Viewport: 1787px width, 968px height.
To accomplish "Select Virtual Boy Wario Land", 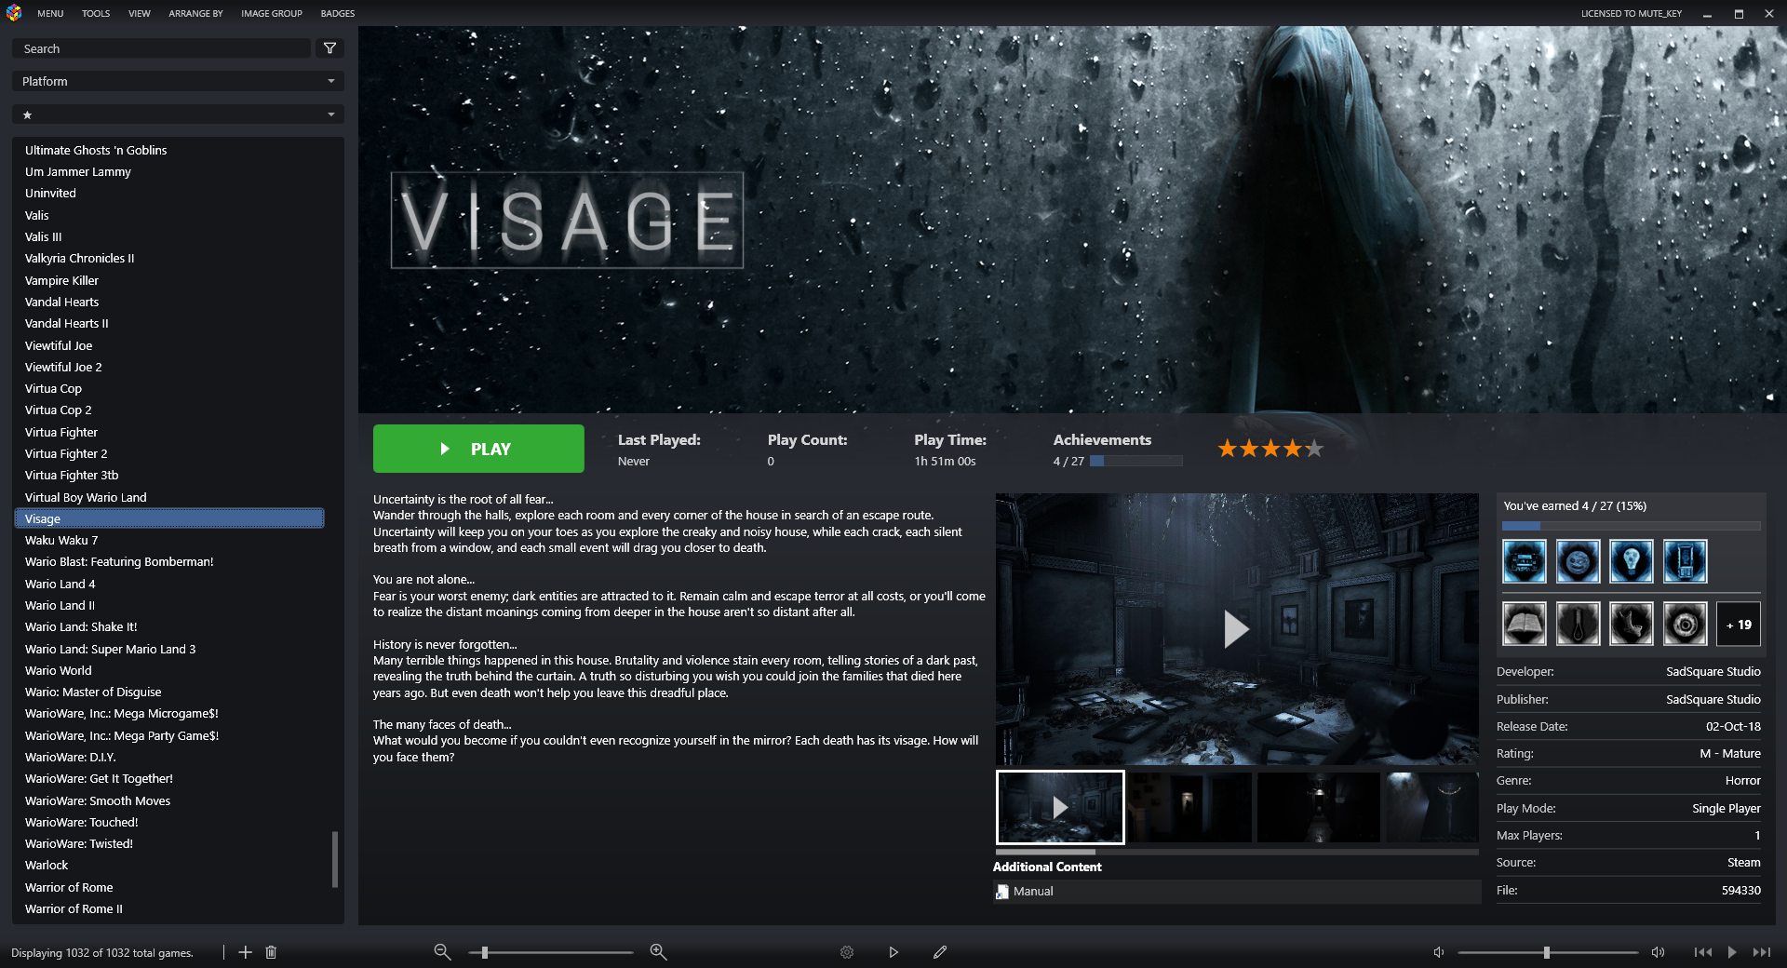I will click(169, 497).
